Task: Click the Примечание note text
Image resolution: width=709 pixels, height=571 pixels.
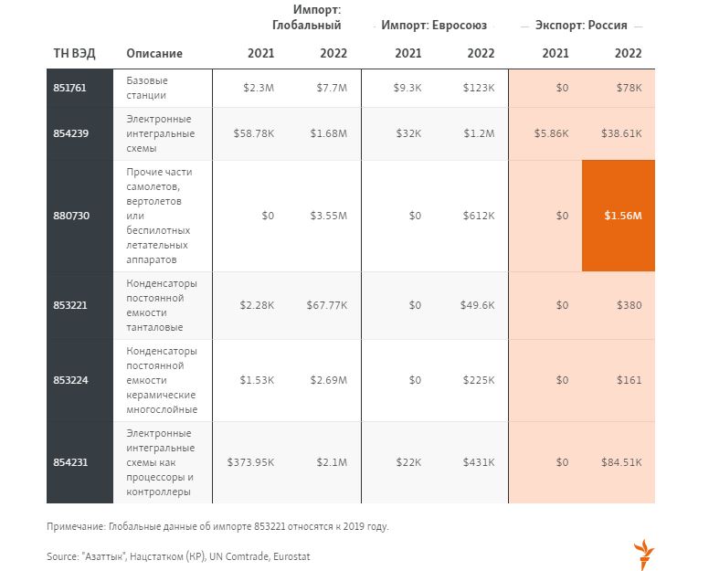Action: [217, 527]
